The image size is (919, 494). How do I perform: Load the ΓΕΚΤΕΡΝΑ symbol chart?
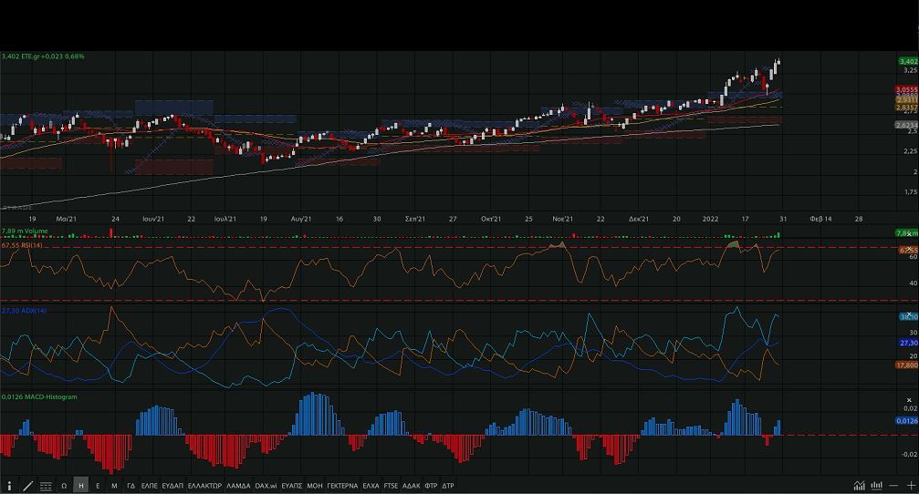click(342, 486)
